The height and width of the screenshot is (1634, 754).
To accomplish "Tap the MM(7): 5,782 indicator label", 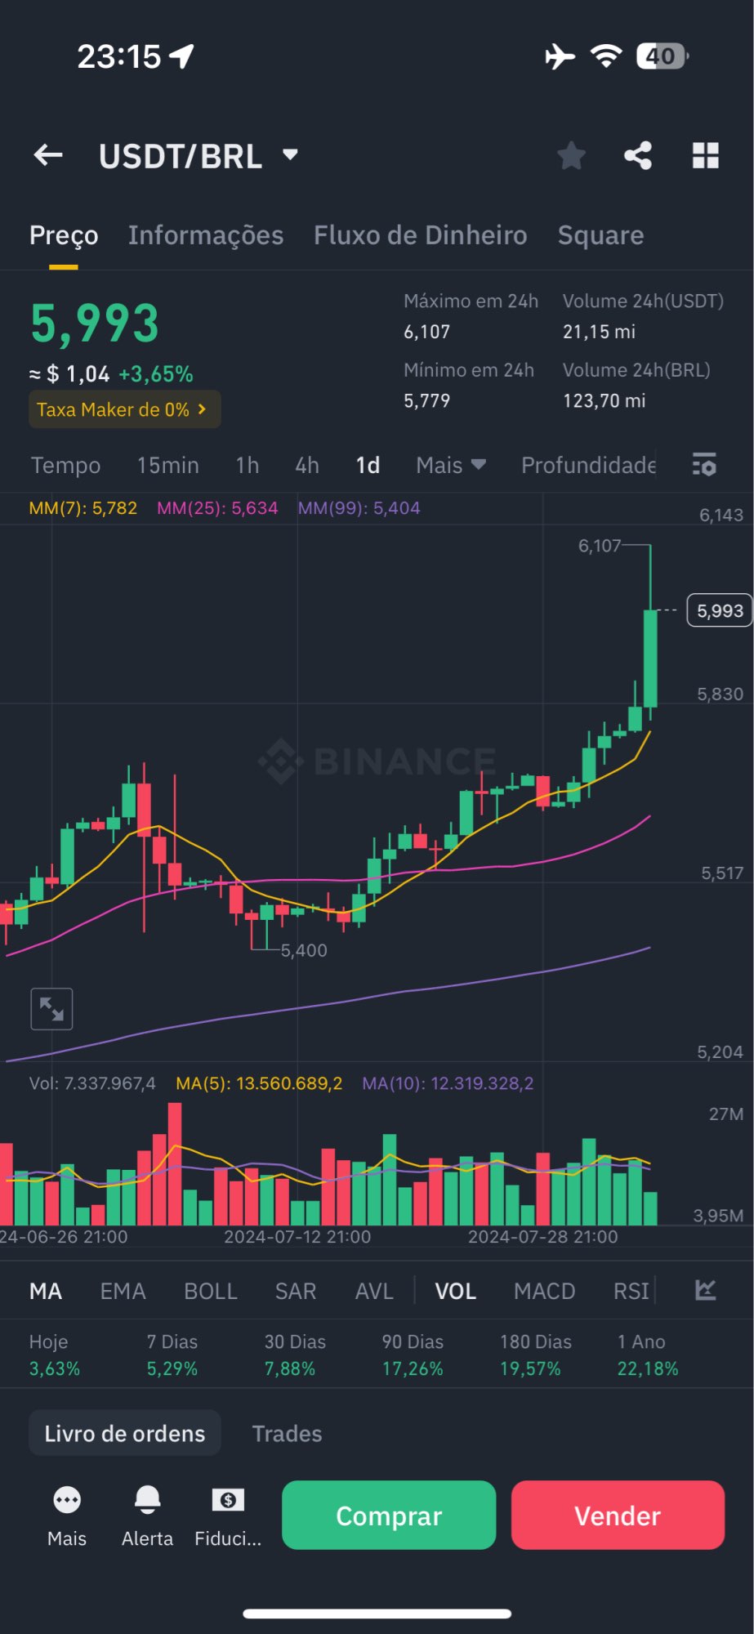I will tap(83, 508).
